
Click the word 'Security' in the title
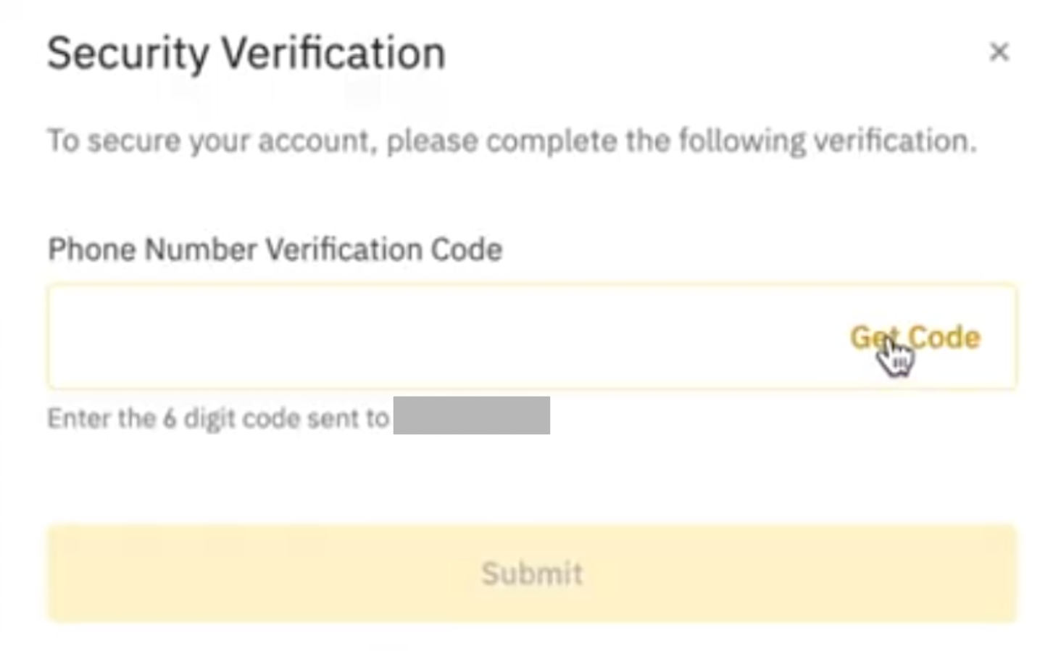(128, 54)
